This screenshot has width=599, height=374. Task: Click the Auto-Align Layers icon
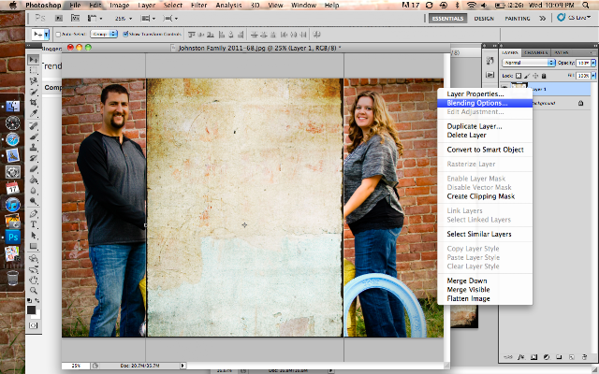pos(316,35)
